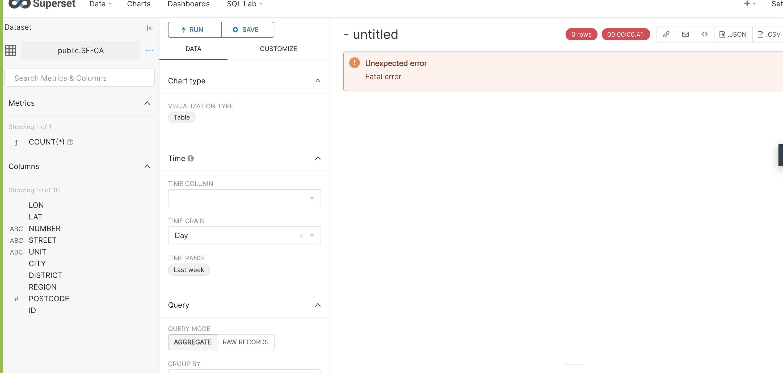Open the dataset three-dots options menu
The image size is (783, 373).
[x=149, y=50]
